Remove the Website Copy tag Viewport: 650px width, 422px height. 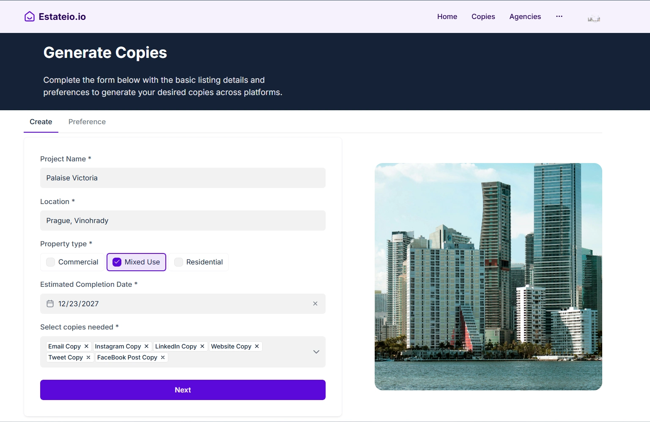[x=257, y=346]
